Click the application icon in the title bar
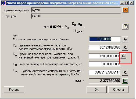This screenshot has height=99, width=136. [3, 3]
